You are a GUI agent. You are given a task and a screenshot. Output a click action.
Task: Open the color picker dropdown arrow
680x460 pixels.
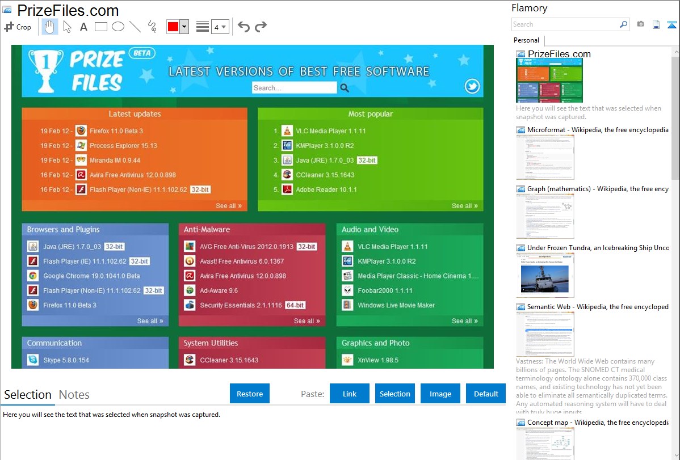[x=184, y=27]
